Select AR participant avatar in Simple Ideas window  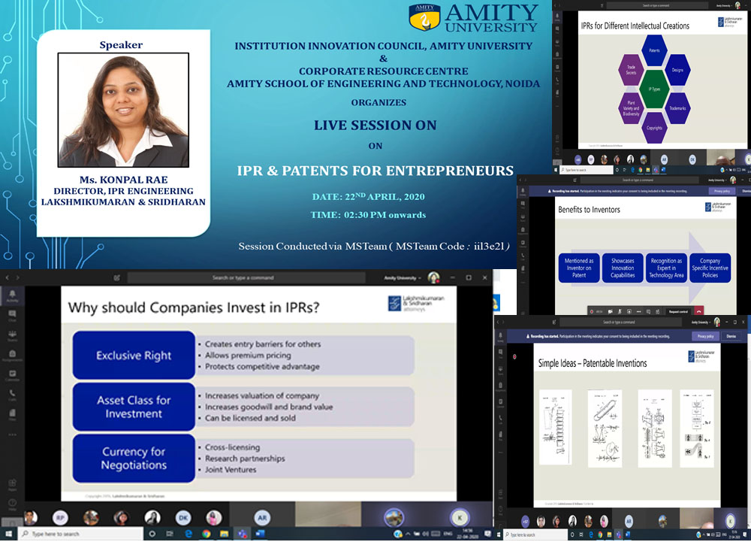(x=629, y=520)
